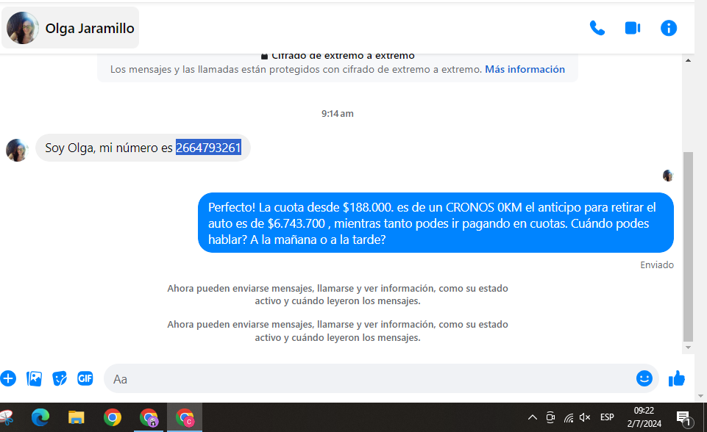Toggle the muted volume icon in tray

click(585, 417)
